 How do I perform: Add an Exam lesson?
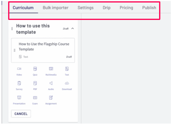click(35, 100)
